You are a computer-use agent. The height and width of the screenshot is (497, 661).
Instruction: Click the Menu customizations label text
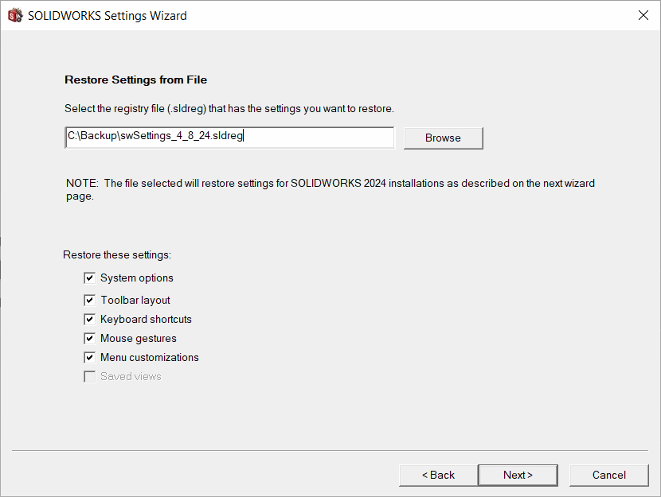pyautogui.click(x=149, y=357)
